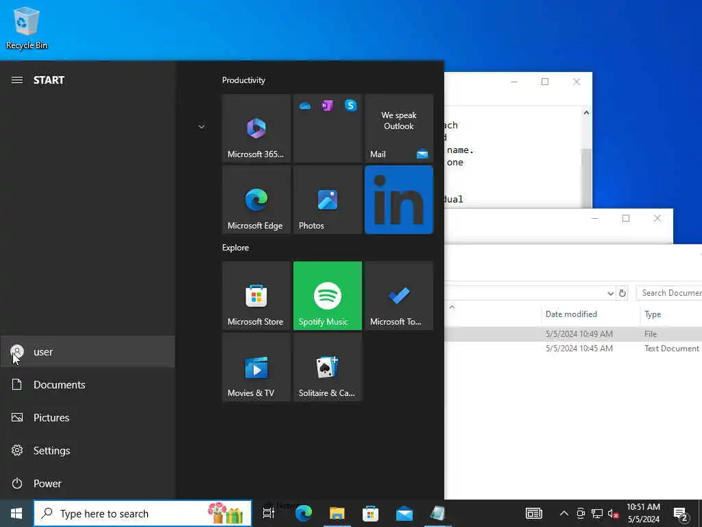Open address bar history dropdown in Explorer
This screenshot has width=702, height=527.
(610, 294)
